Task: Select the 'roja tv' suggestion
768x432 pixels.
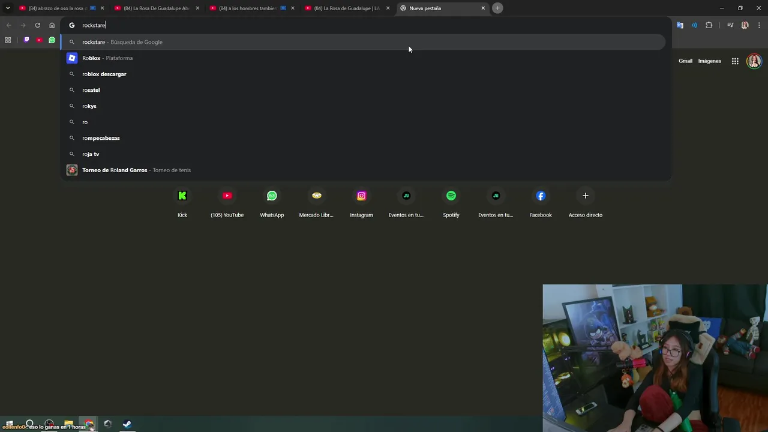Action: point(363,154)
